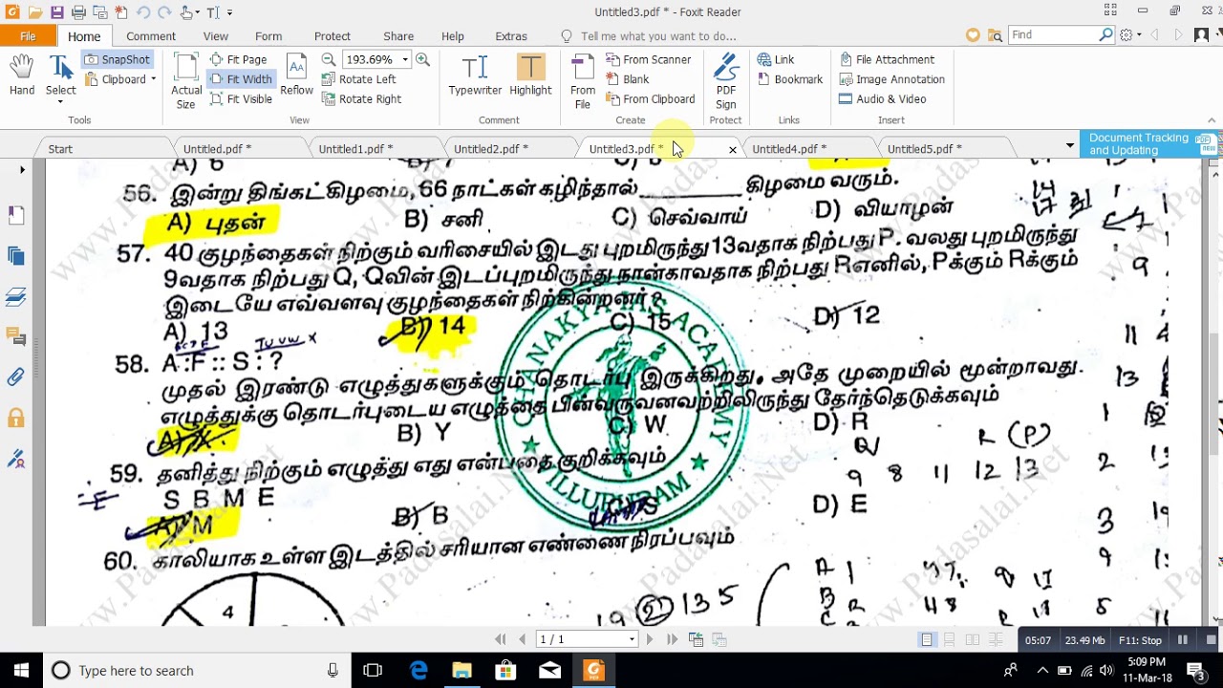Click the Save icon in quick access

coord(56,12)
